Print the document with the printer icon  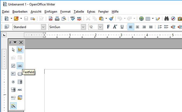pyautogui.click(x=57, y=18)
